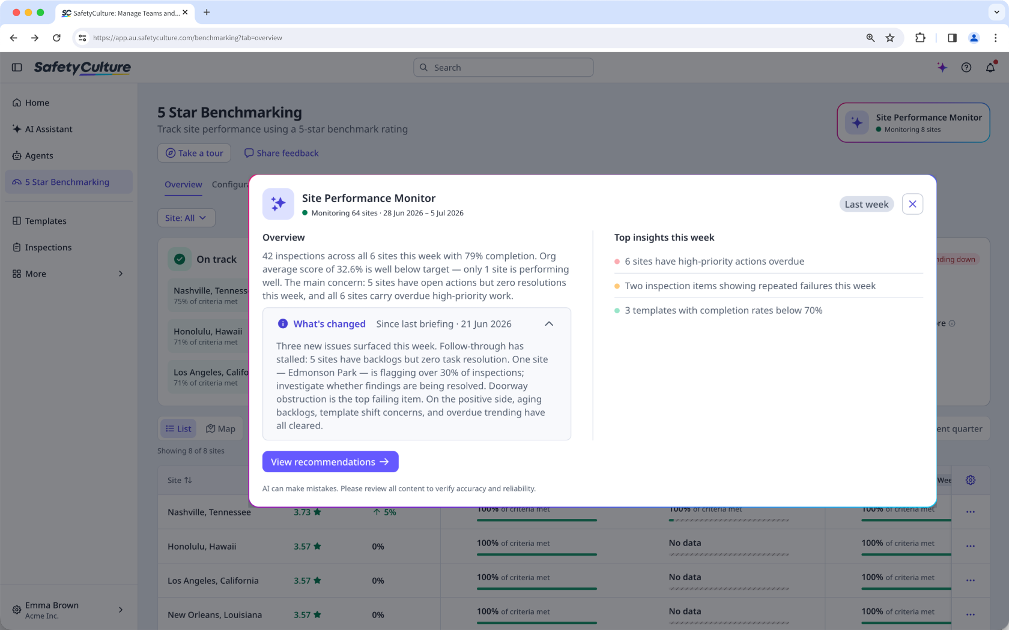
Task: Click On track green check icon
Action: 180,259
